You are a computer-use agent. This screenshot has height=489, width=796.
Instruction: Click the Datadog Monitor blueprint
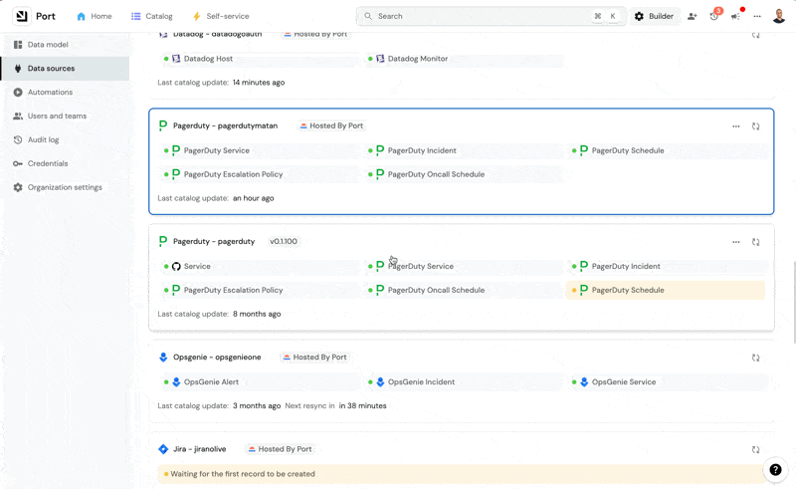463,59
